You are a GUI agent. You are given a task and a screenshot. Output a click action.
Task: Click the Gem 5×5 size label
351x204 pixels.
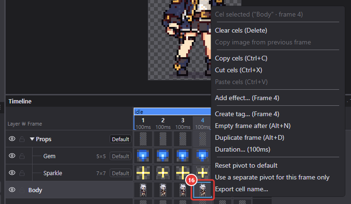click(x=101, y=156)
